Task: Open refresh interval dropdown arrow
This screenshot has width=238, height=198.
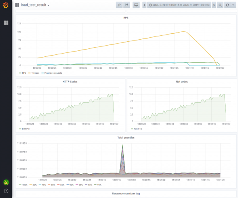Action: tap(233, 5)
